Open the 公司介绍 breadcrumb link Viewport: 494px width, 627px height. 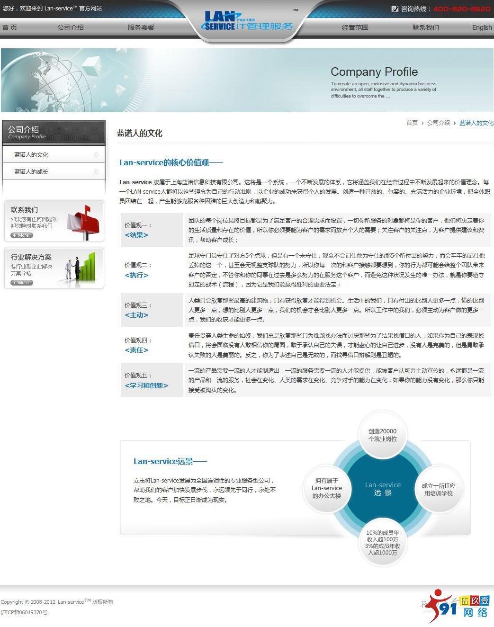point(439,123)
